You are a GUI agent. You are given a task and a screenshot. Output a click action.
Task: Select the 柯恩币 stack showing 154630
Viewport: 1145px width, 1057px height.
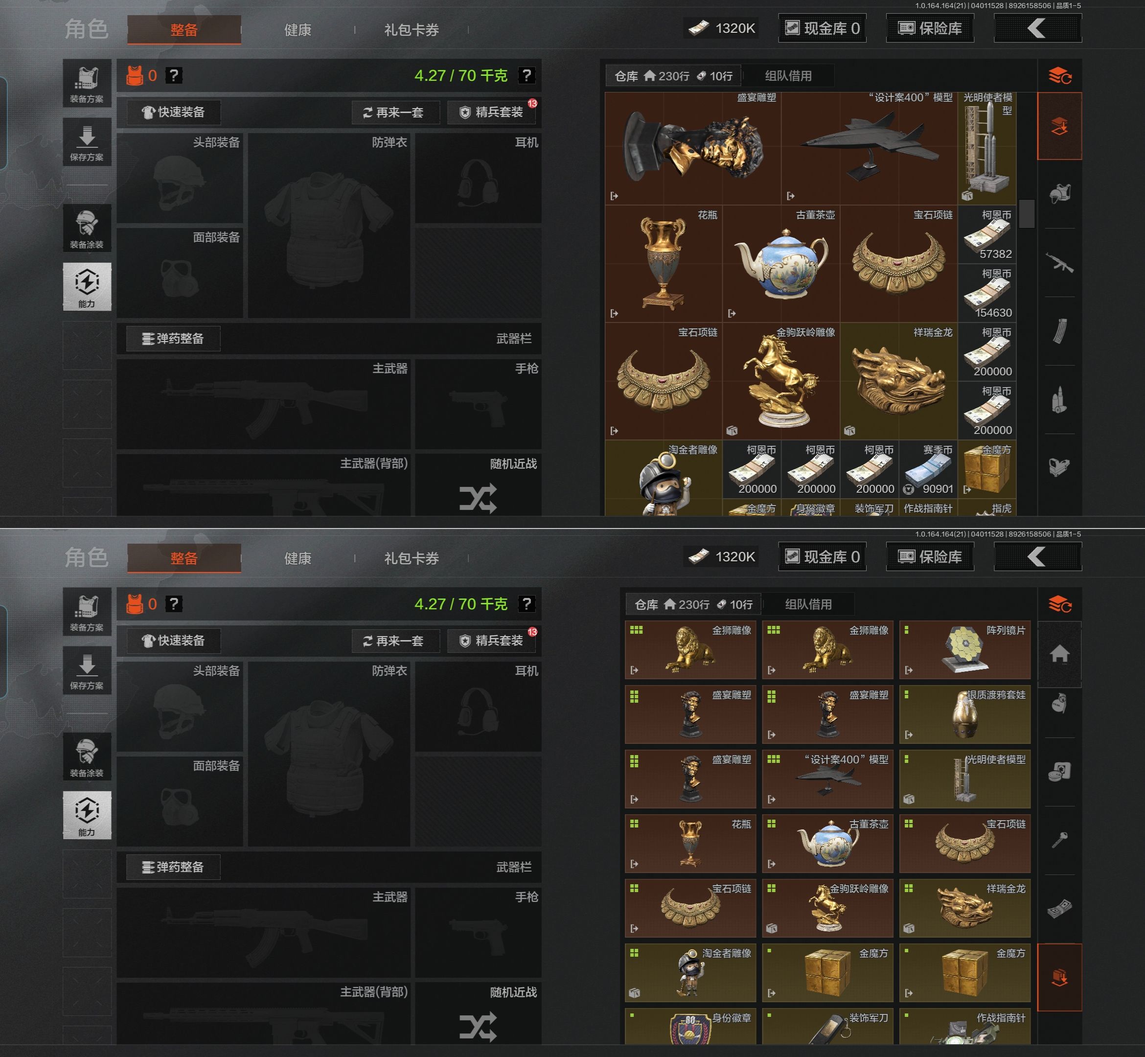(x=987, y=293)
